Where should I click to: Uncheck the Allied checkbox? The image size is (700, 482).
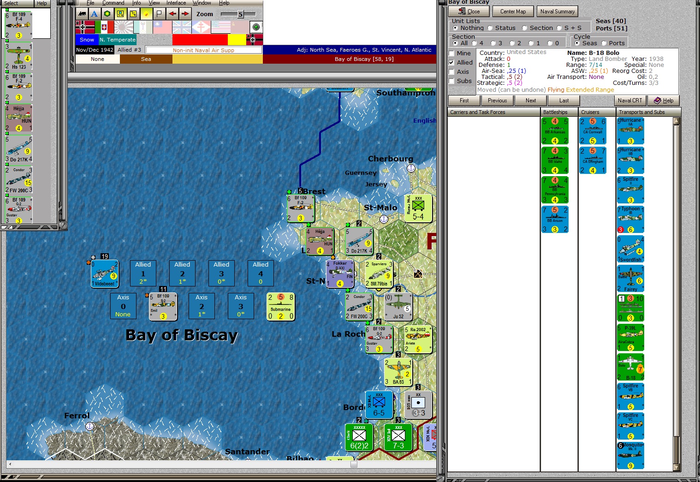pos(451,63)
